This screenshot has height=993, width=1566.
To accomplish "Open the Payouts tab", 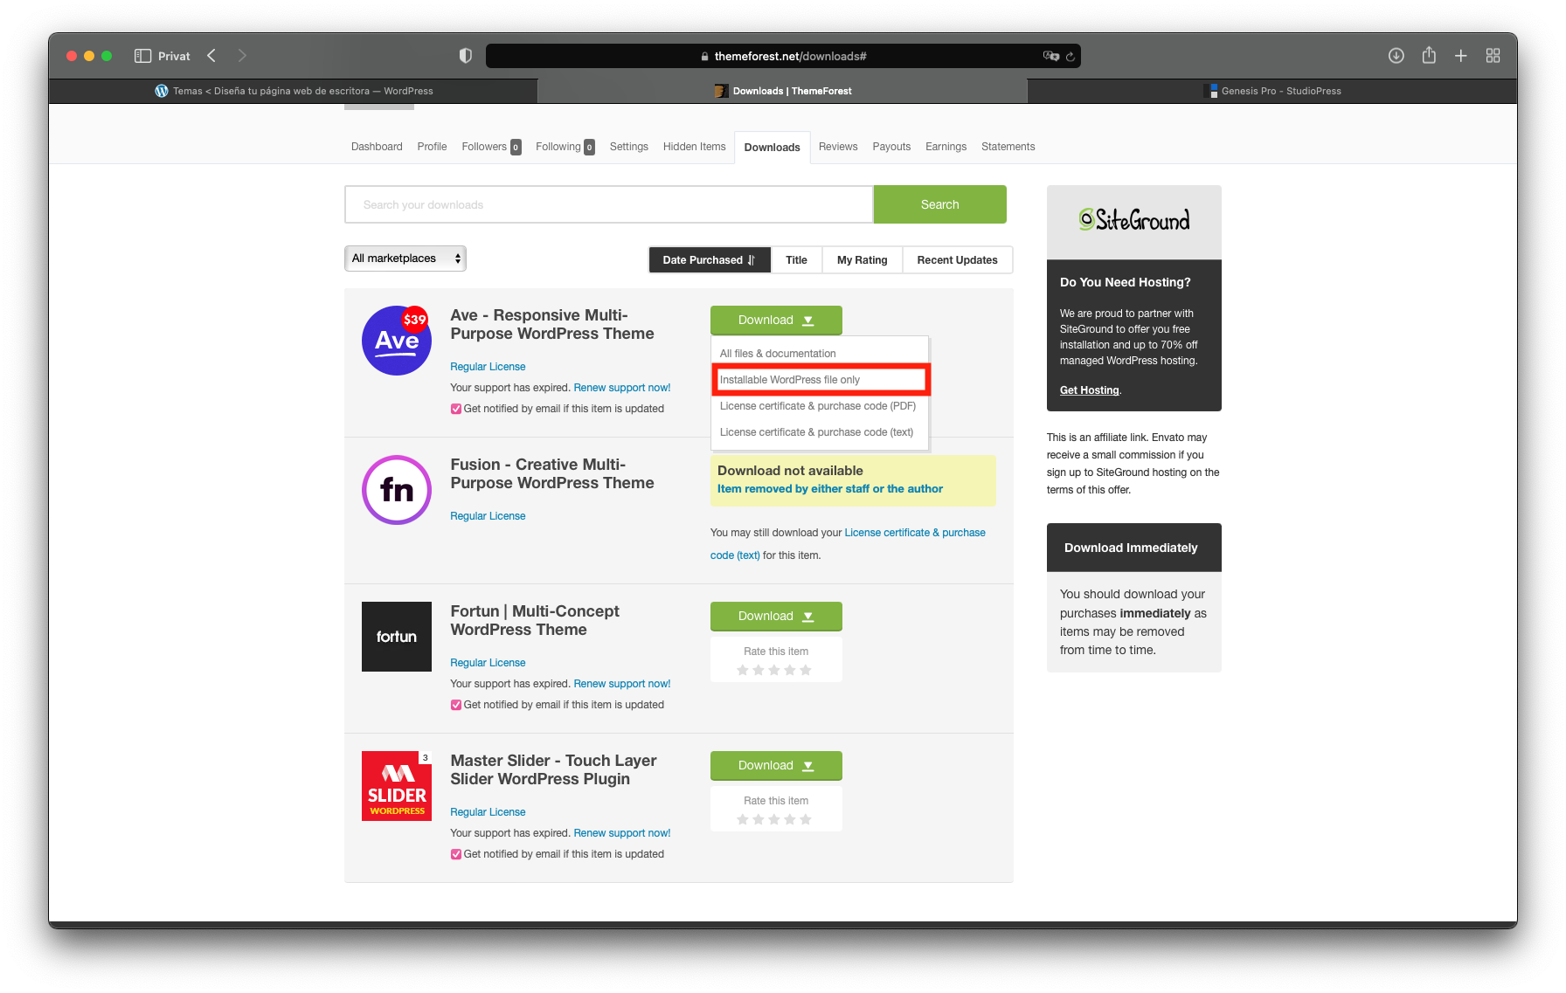I will [891, 147].
